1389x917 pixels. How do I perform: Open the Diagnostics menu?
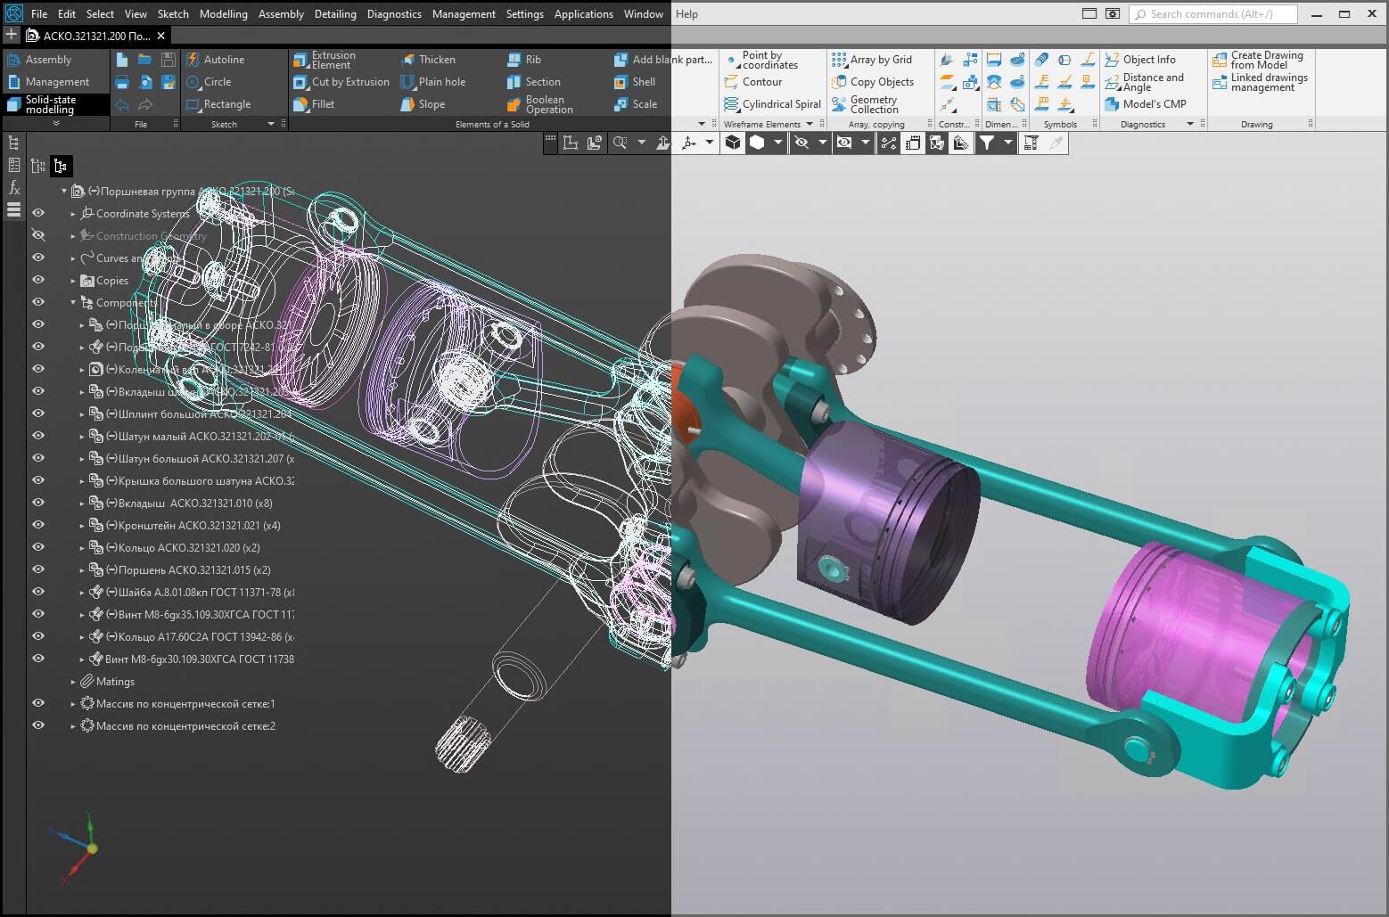tap(394, 14)
